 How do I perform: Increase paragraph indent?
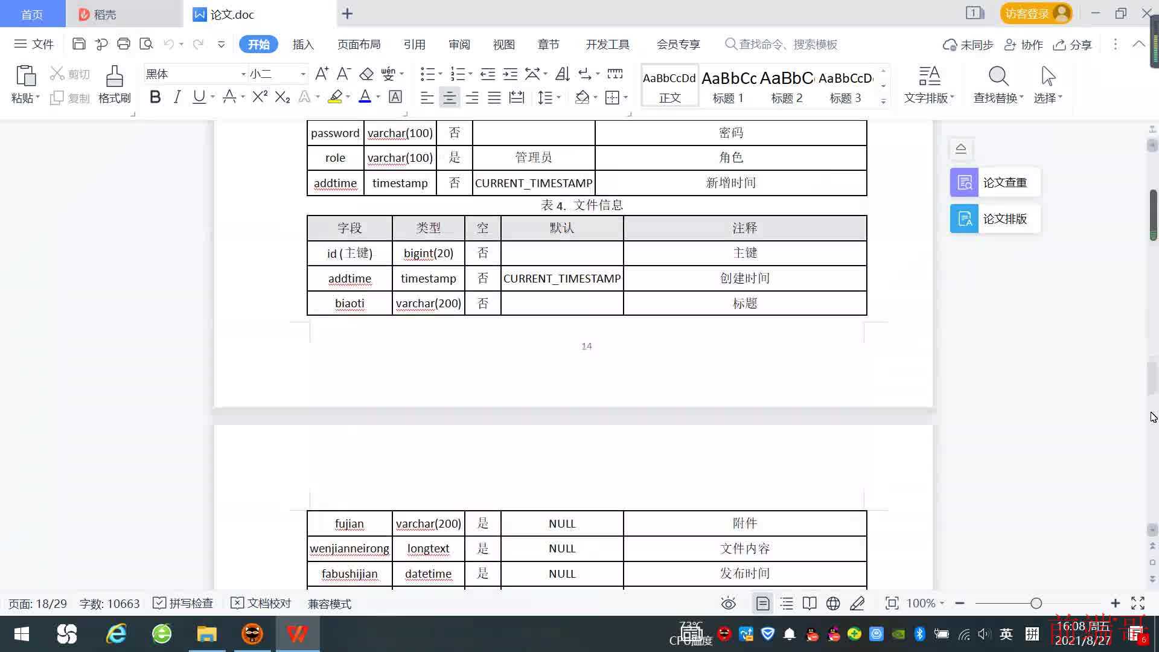point(510,74)
